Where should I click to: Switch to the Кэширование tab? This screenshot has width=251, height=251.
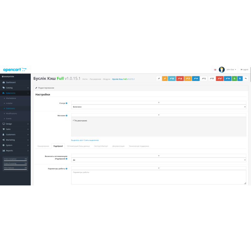click(x=43, y=146)
